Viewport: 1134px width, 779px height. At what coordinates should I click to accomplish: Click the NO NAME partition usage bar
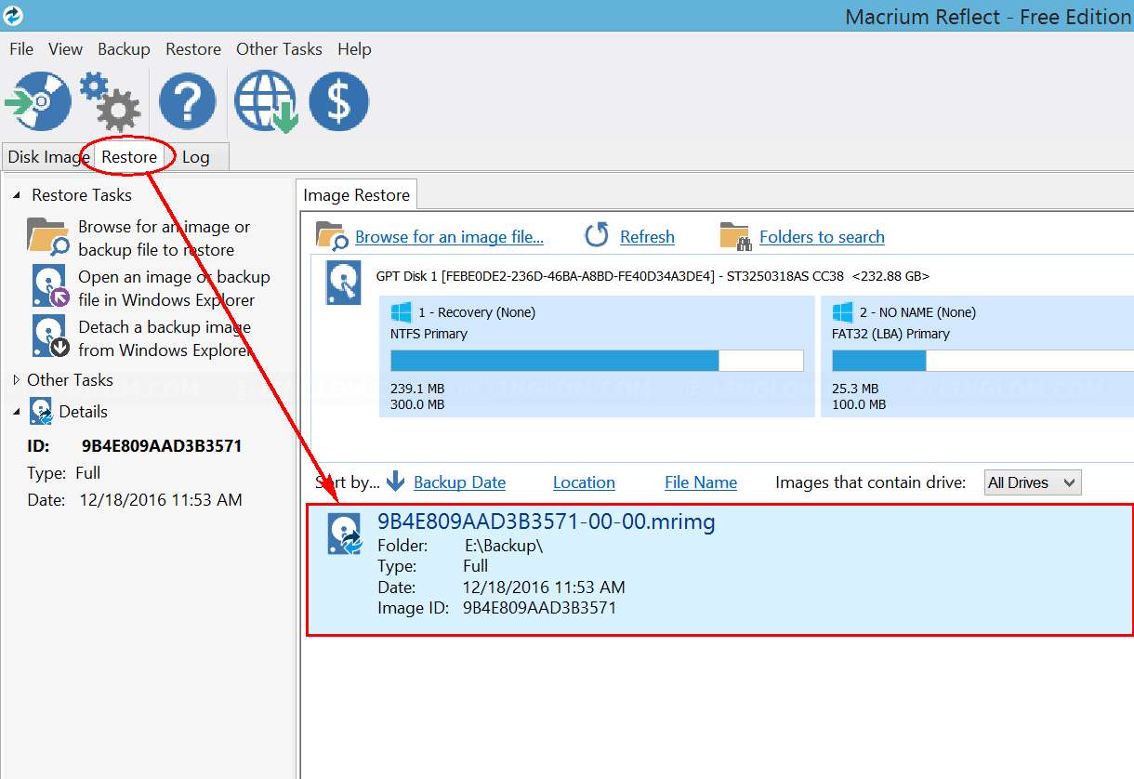982,361
